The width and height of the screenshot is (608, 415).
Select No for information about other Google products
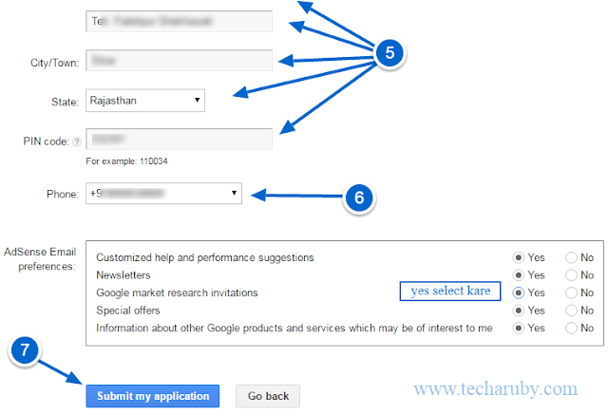click(571, 329)
